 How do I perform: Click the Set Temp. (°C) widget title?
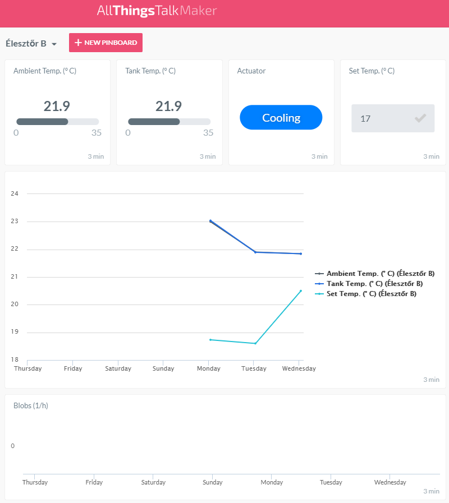[372, 71]
